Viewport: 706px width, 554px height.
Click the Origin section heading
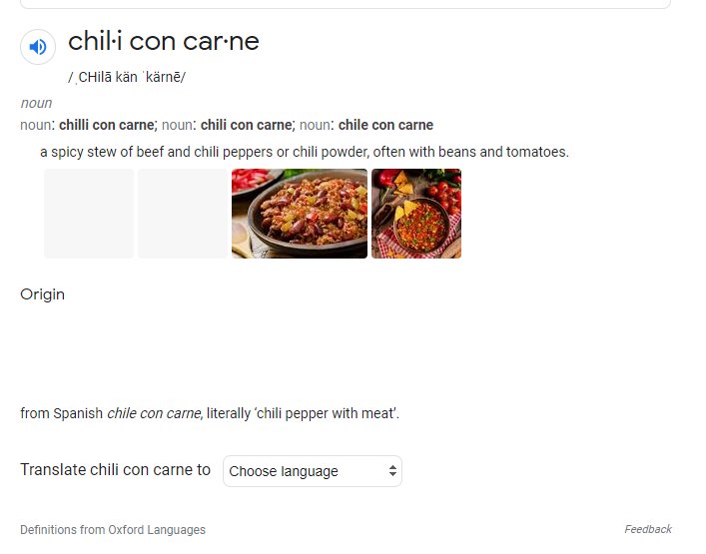point(42,294)
